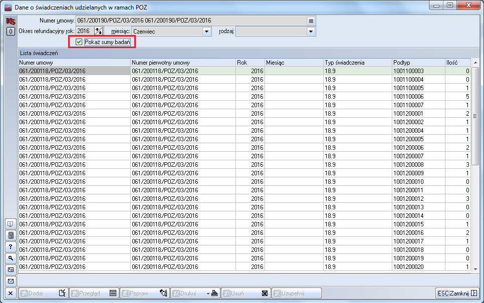Click the Numer pierwotny umowy cell in the 1001200019 row
This screenshot has width=484, height=303.
[183, 258]
